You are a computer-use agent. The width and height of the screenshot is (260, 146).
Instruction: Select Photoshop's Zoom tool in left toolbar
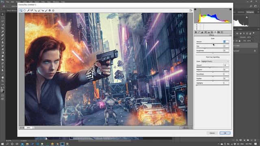click(2, 81)
